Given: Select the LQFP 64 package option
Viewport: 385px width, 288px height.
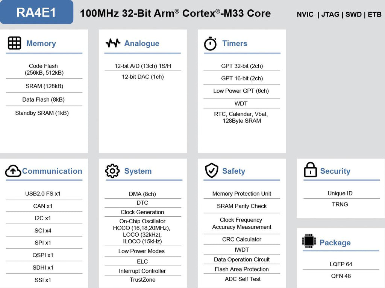Looking at the screenshot, I should pyautogui.click(x=341, y=264).
